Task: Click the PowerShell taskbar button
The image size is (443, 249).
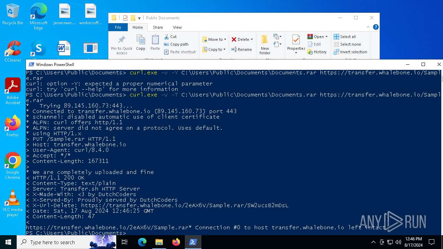Action: click(x=193, y=242)
